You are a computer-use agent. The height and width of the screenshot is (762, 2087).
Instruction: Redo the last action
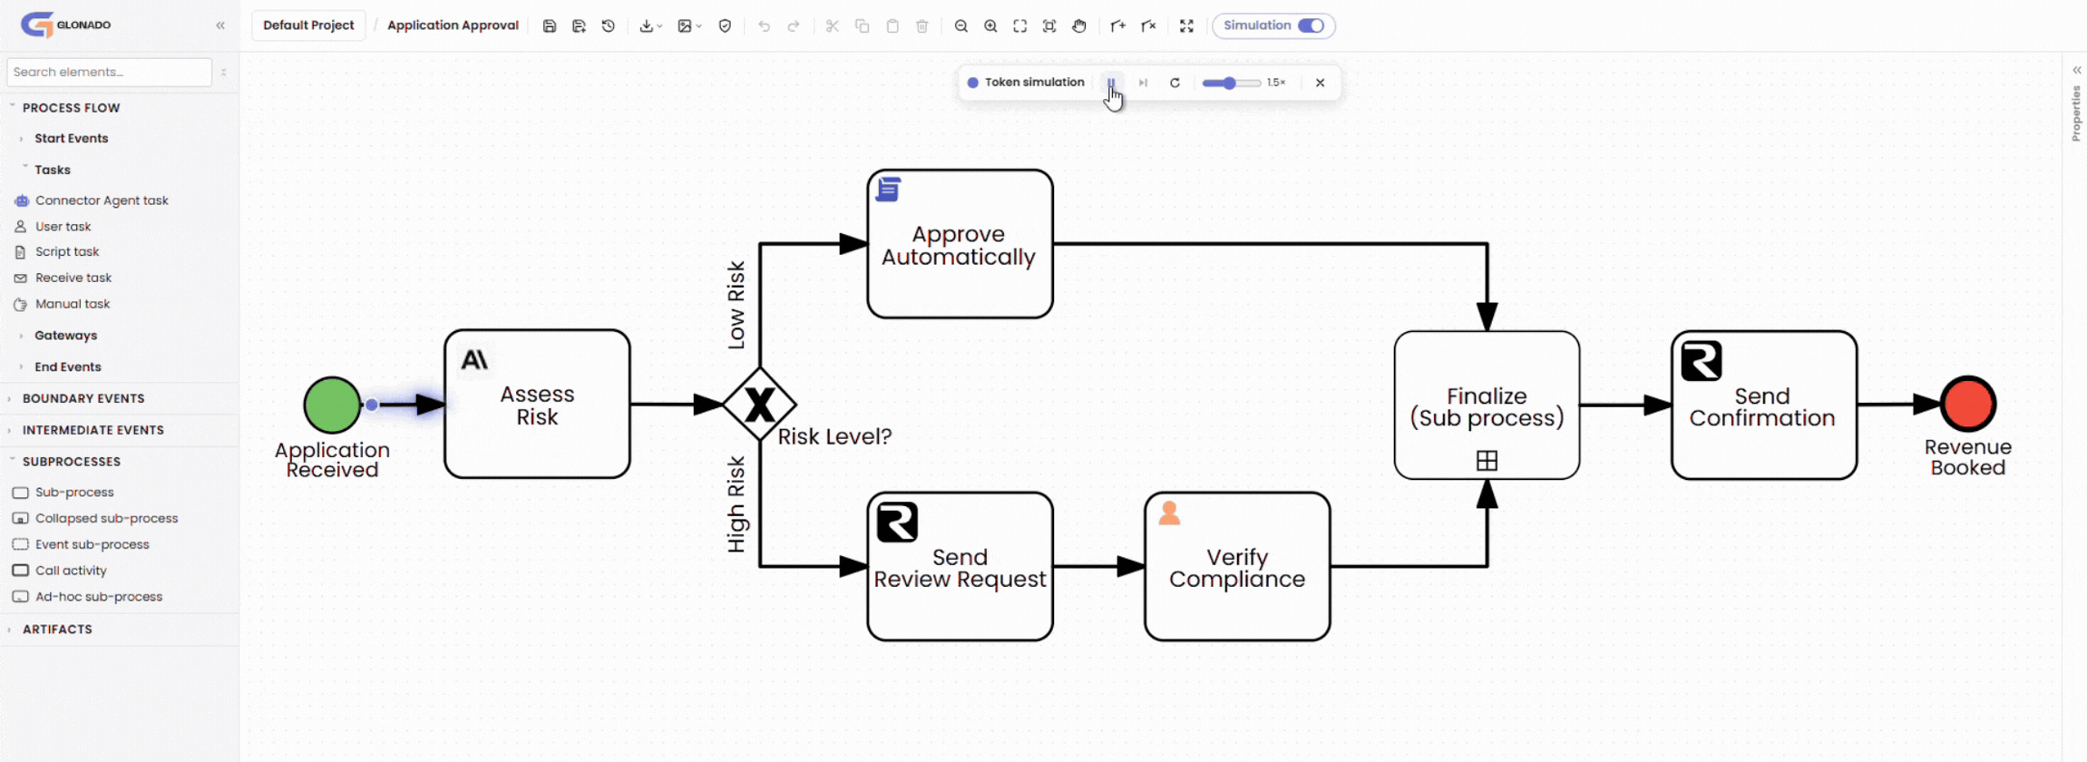pyautogui.click(x=794, y=26)
